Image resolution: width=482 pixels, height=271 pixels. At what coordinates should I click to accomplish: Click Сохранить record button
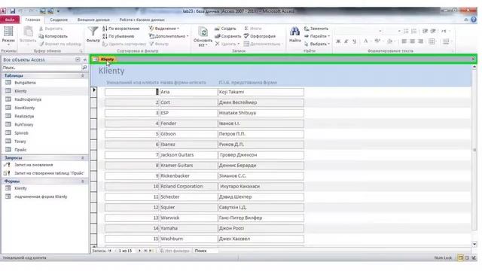[227, 36]
